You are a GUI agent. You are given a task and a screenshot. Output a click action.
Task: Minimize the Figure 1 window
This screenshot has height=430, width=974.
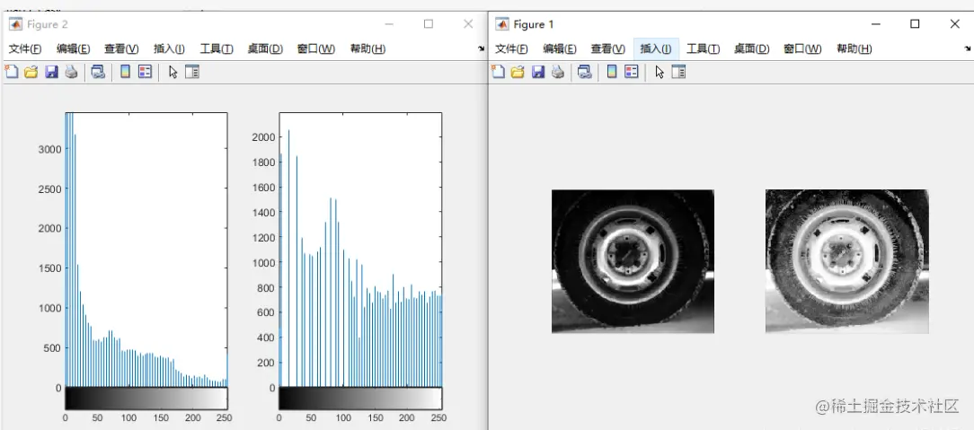pyautogui.click(x=876, y=24)
